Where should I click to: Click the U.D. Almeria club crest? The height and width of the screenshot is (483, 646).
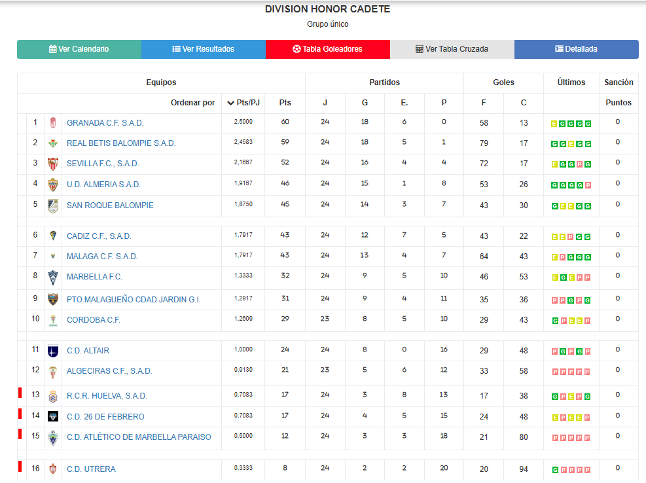click(53, 184)
